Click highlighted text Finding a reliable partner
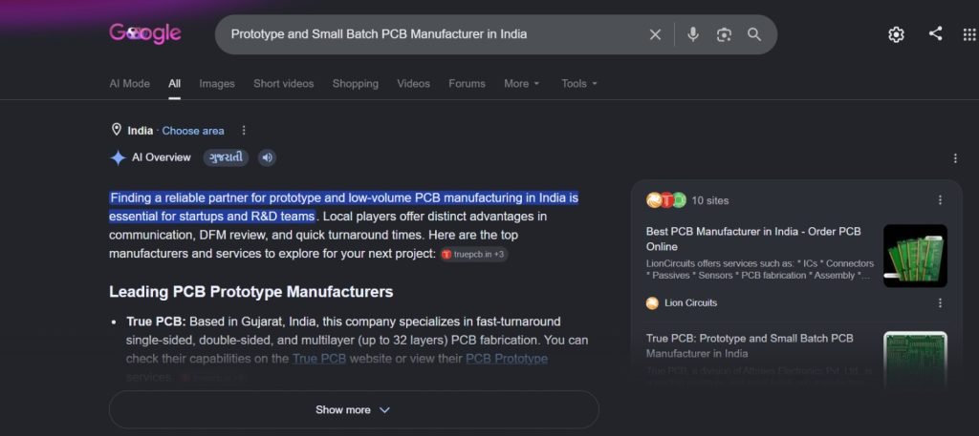Screen dimensions: 979x436 point(343,207)
